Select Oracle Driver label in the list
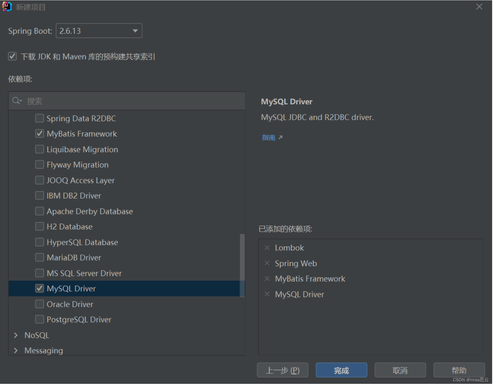Image resolution: width=493 pixels, height=385 pixels. tap(70, 304)
